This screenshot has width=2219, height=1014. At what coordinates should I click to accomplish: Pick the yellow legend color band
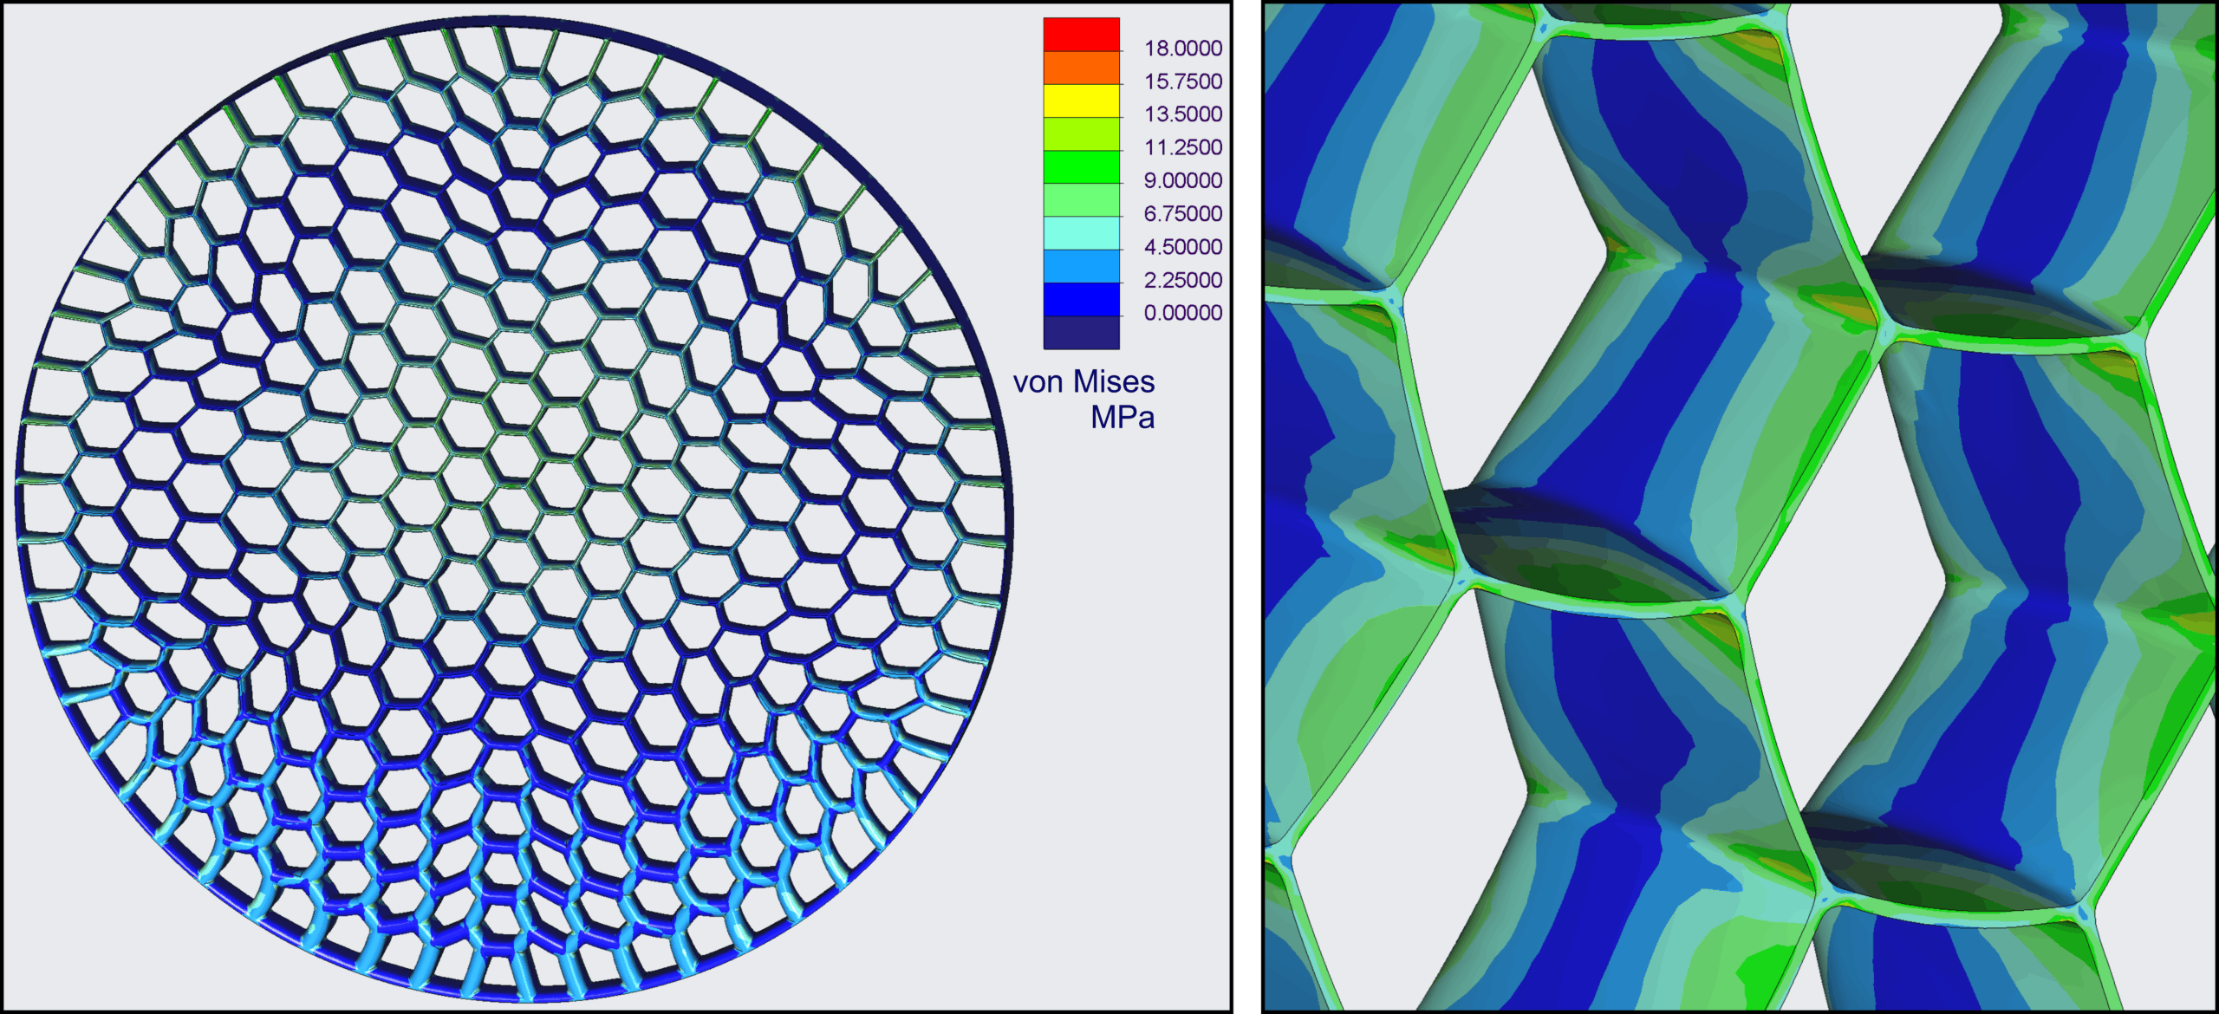1081,101
